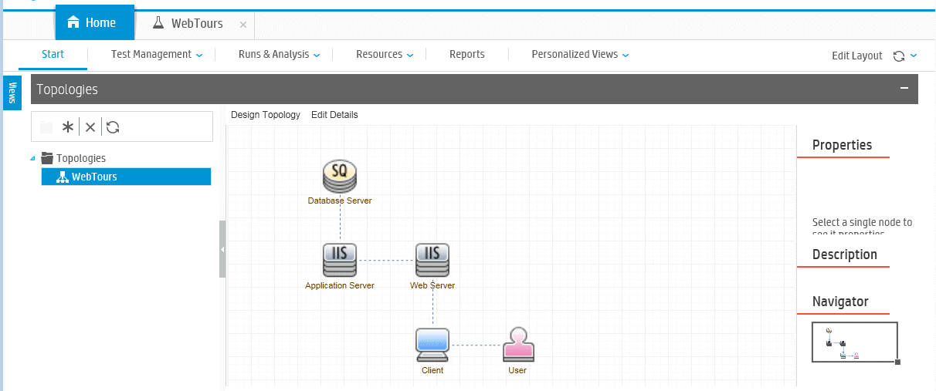Click the refresh icon beside Edit Layout
Screen dimensions: 936x391
point(899,56)
